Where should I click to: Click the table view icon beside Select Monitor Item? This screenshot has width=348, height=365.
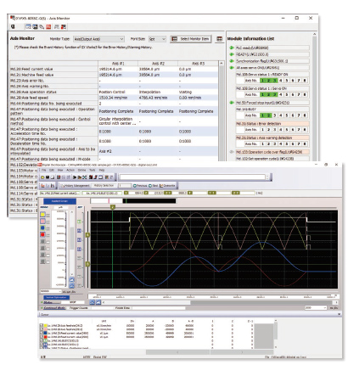[220, 39]
